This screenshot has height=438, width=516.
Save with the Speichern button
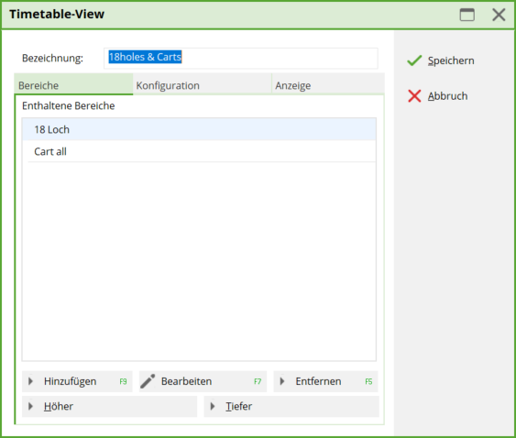(x=441, y=60)
